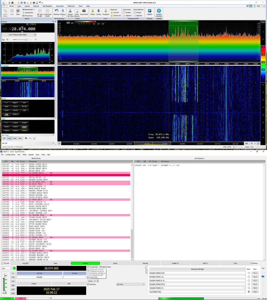Click Unlock All receivers
Image resolution: width=267 pixels, height=300 pixels.
point(115,15)
